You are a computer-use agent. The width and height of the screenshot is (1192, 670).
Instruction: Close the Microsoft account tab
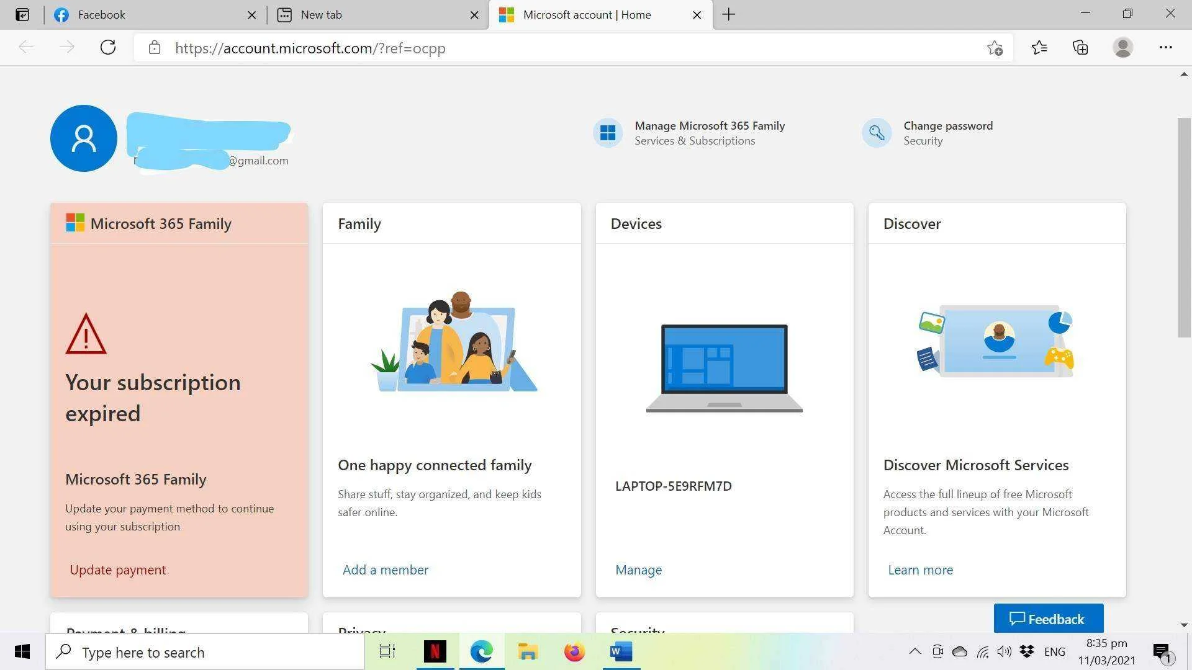pos(697,15)
